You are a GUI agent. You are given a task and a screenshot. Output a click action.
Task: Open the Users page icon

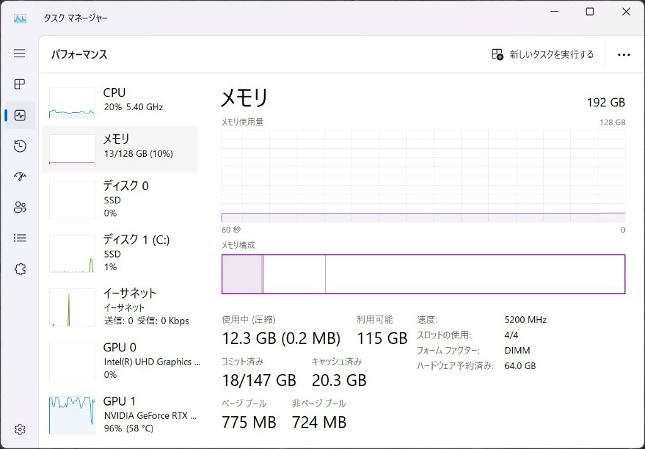(x=20, y=207)
